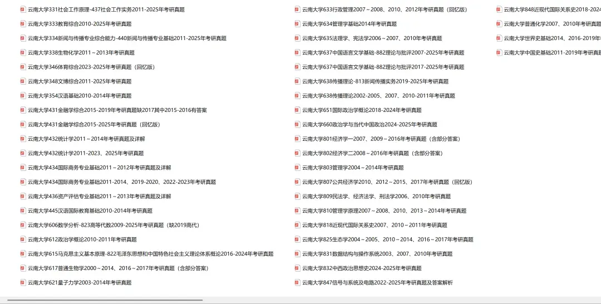Viewport: 601px width, 304px height.
Task: Click PDF icon beside 云南大学634管理学基础 file
Action: pyautogui.click(x=297, y=24)
